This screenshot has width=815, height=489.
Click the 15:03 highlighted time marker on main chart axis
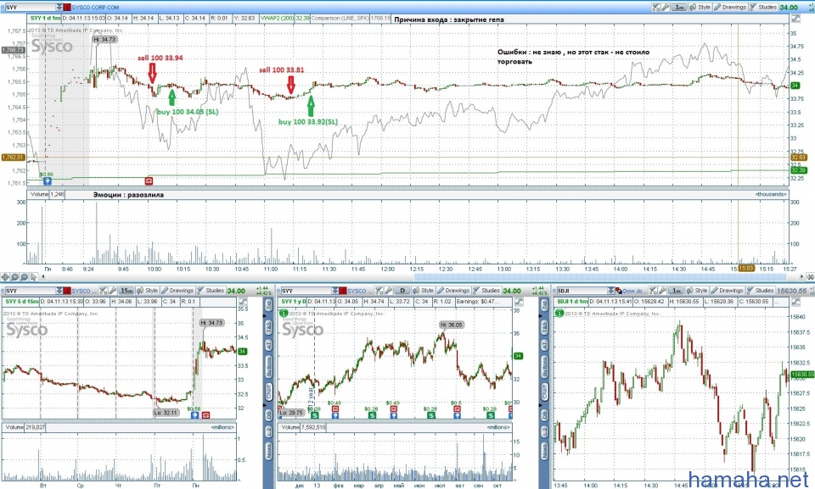tap(745, 269)
